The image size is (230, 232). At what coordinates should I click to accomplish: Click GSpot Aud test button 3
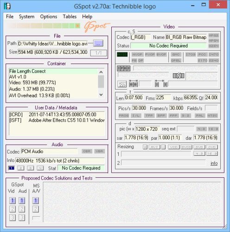pos(22,217)
